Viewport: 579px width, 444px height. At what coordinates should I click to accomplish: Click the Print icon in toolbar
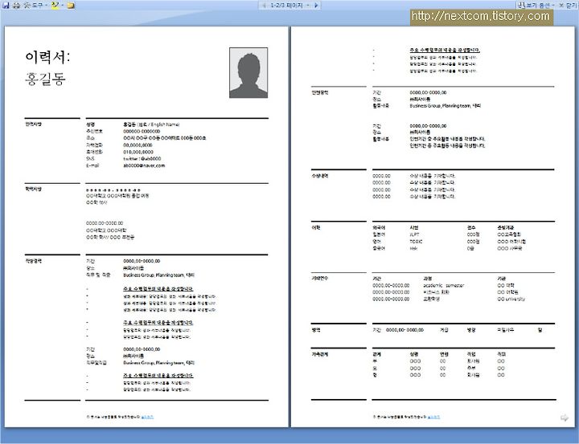[x=16, y=5]
